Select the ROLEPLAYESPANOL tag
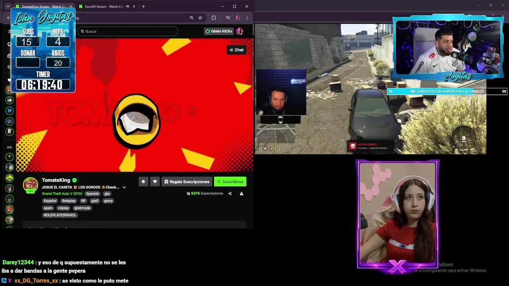 [60, 215]
